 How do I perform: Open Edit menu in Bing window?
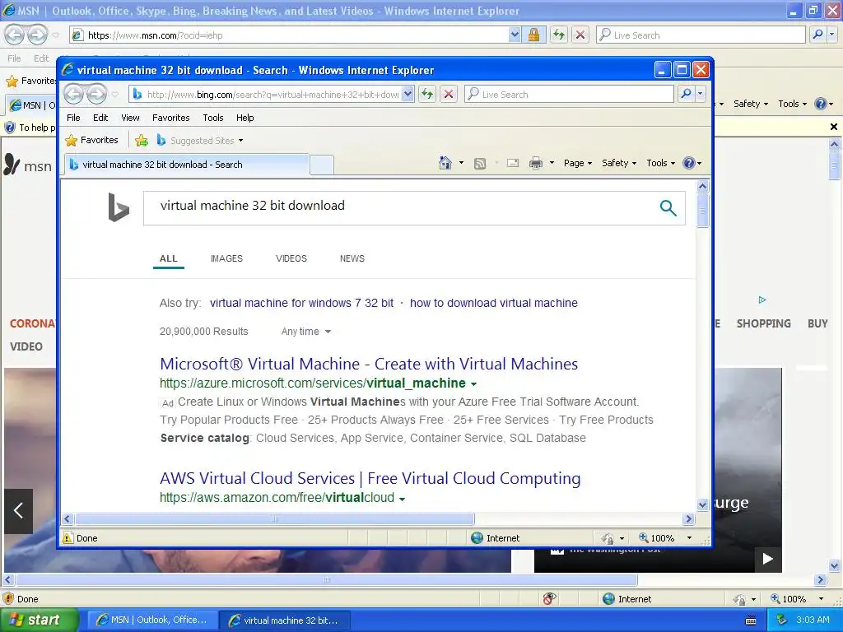[100, 118]
